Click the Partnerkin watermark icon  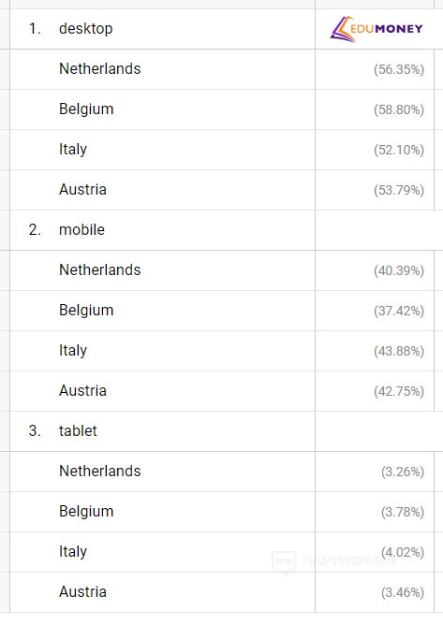click(x=284, y=563)
